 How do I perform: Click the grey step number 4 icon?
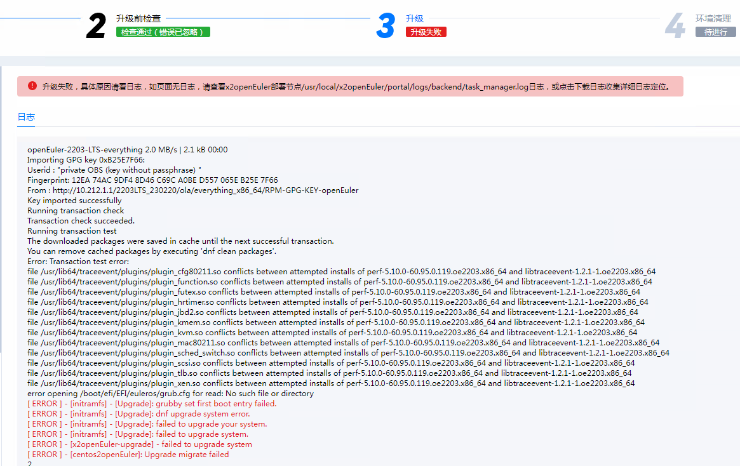pos(675,27)
